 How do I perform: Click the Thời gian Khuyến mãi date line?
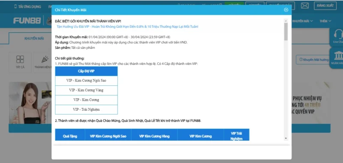[112, 37]
